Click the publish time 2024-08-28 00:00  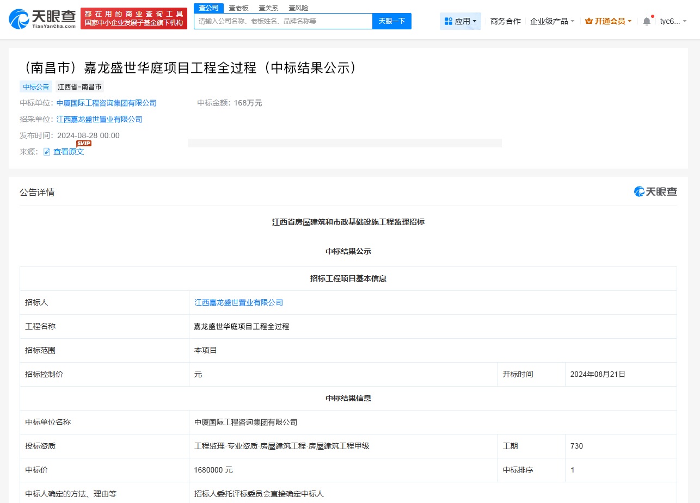click(x=88, y=135)
